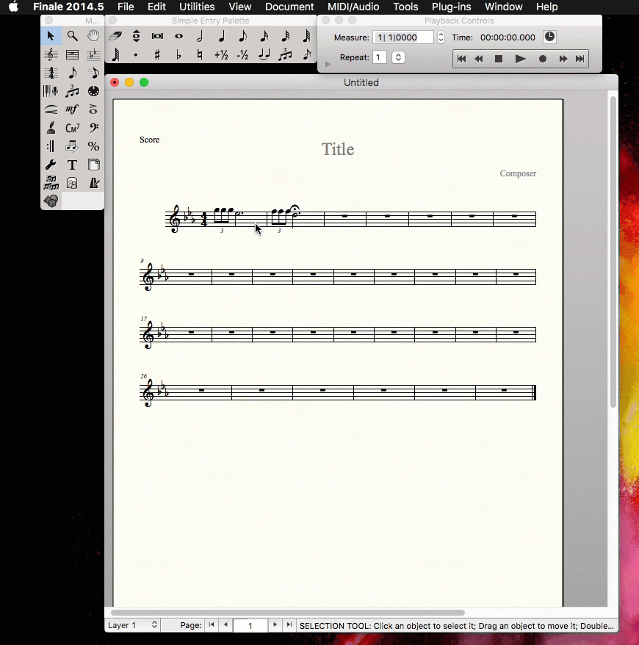The height and width of the screenshot is (645, 639).
Task: Select the Zoom magnifier tool
Action: pyautogui.click(x=72, y=36)
